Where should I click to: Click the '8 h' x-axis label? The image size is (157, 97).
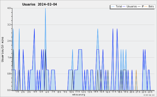59,92
